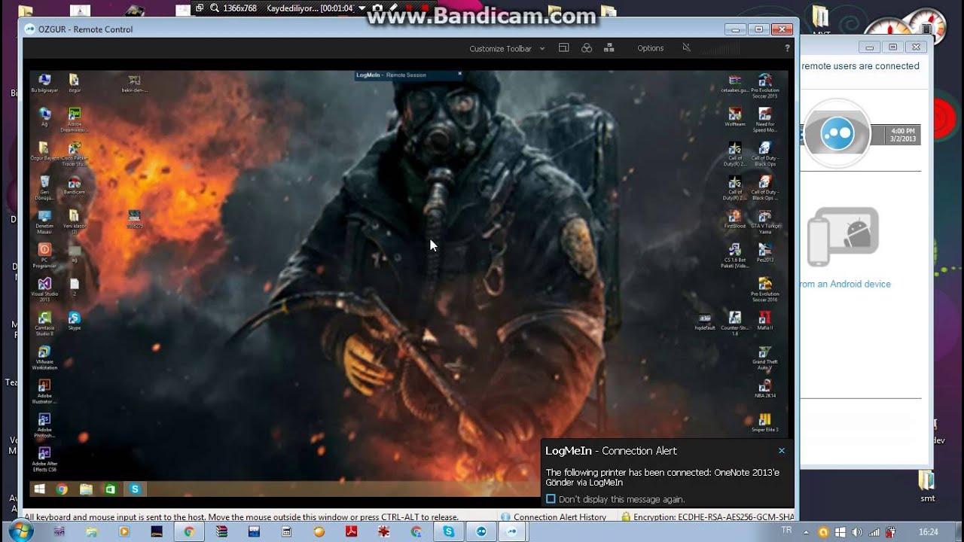Open Need for Speed shortcut on the remote desktop
964x542 pixels.
(x=764, y=120)
